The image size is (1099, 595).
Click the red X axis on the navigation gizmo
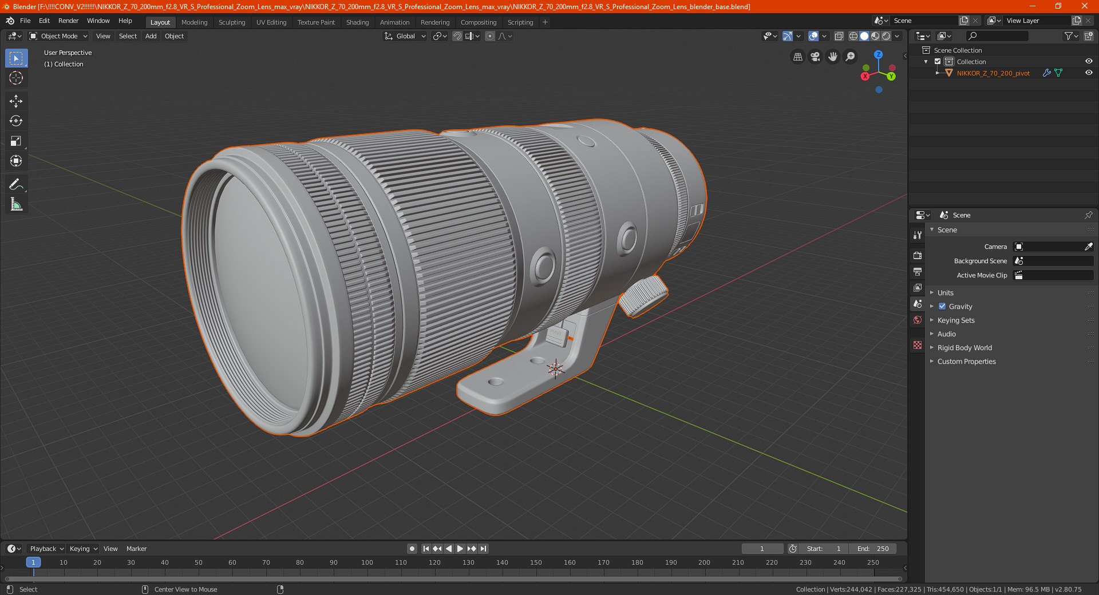pyautogui.click(x=865, y=76)
